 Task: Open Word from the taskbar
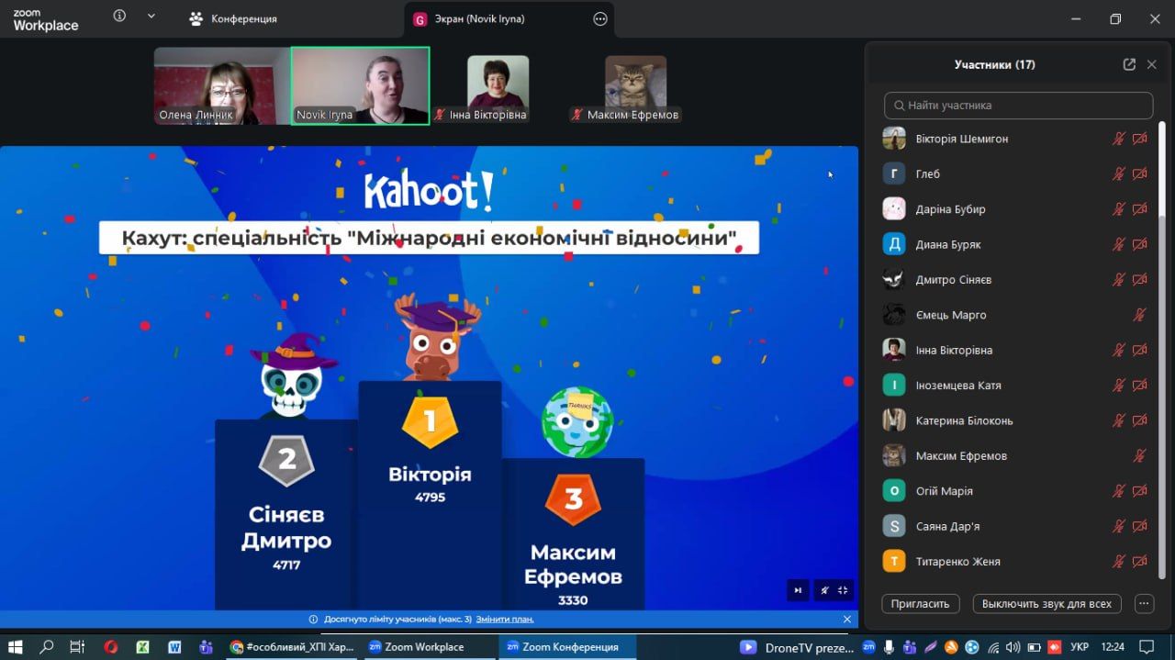[174, 647]
